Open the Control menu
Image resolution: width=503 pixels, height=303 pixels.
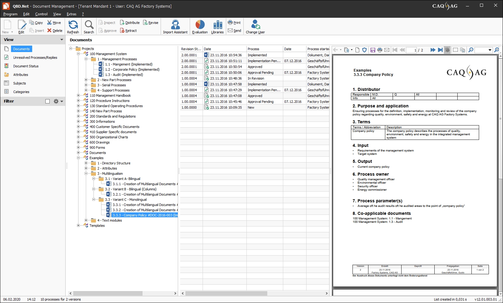[41, 14]
